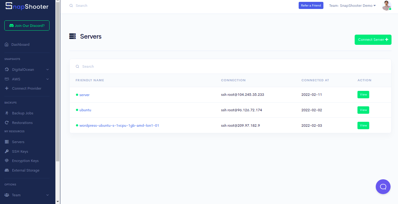
Task: Click the top bar search magnifier icon
Action: tap(71, 6)
